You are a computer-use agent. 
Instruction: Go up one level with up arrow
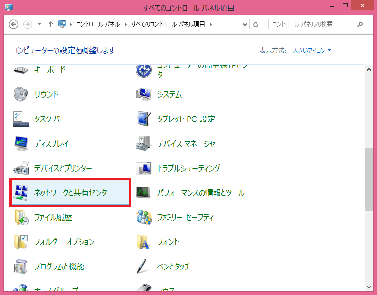click(x=50, y=24)
